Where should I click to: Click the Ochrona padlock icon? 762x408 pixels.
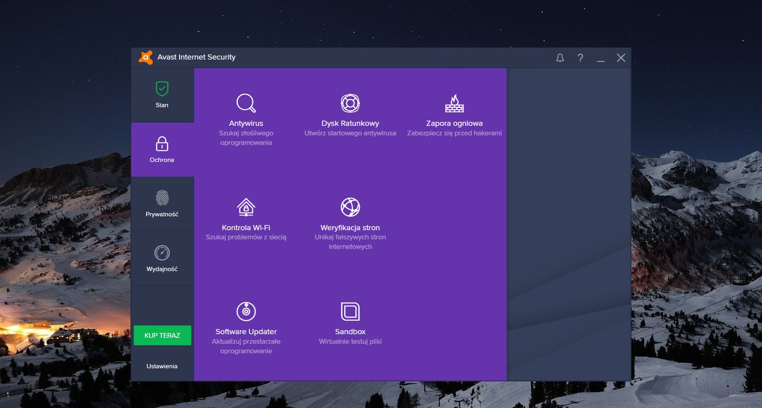coord(162,144)
